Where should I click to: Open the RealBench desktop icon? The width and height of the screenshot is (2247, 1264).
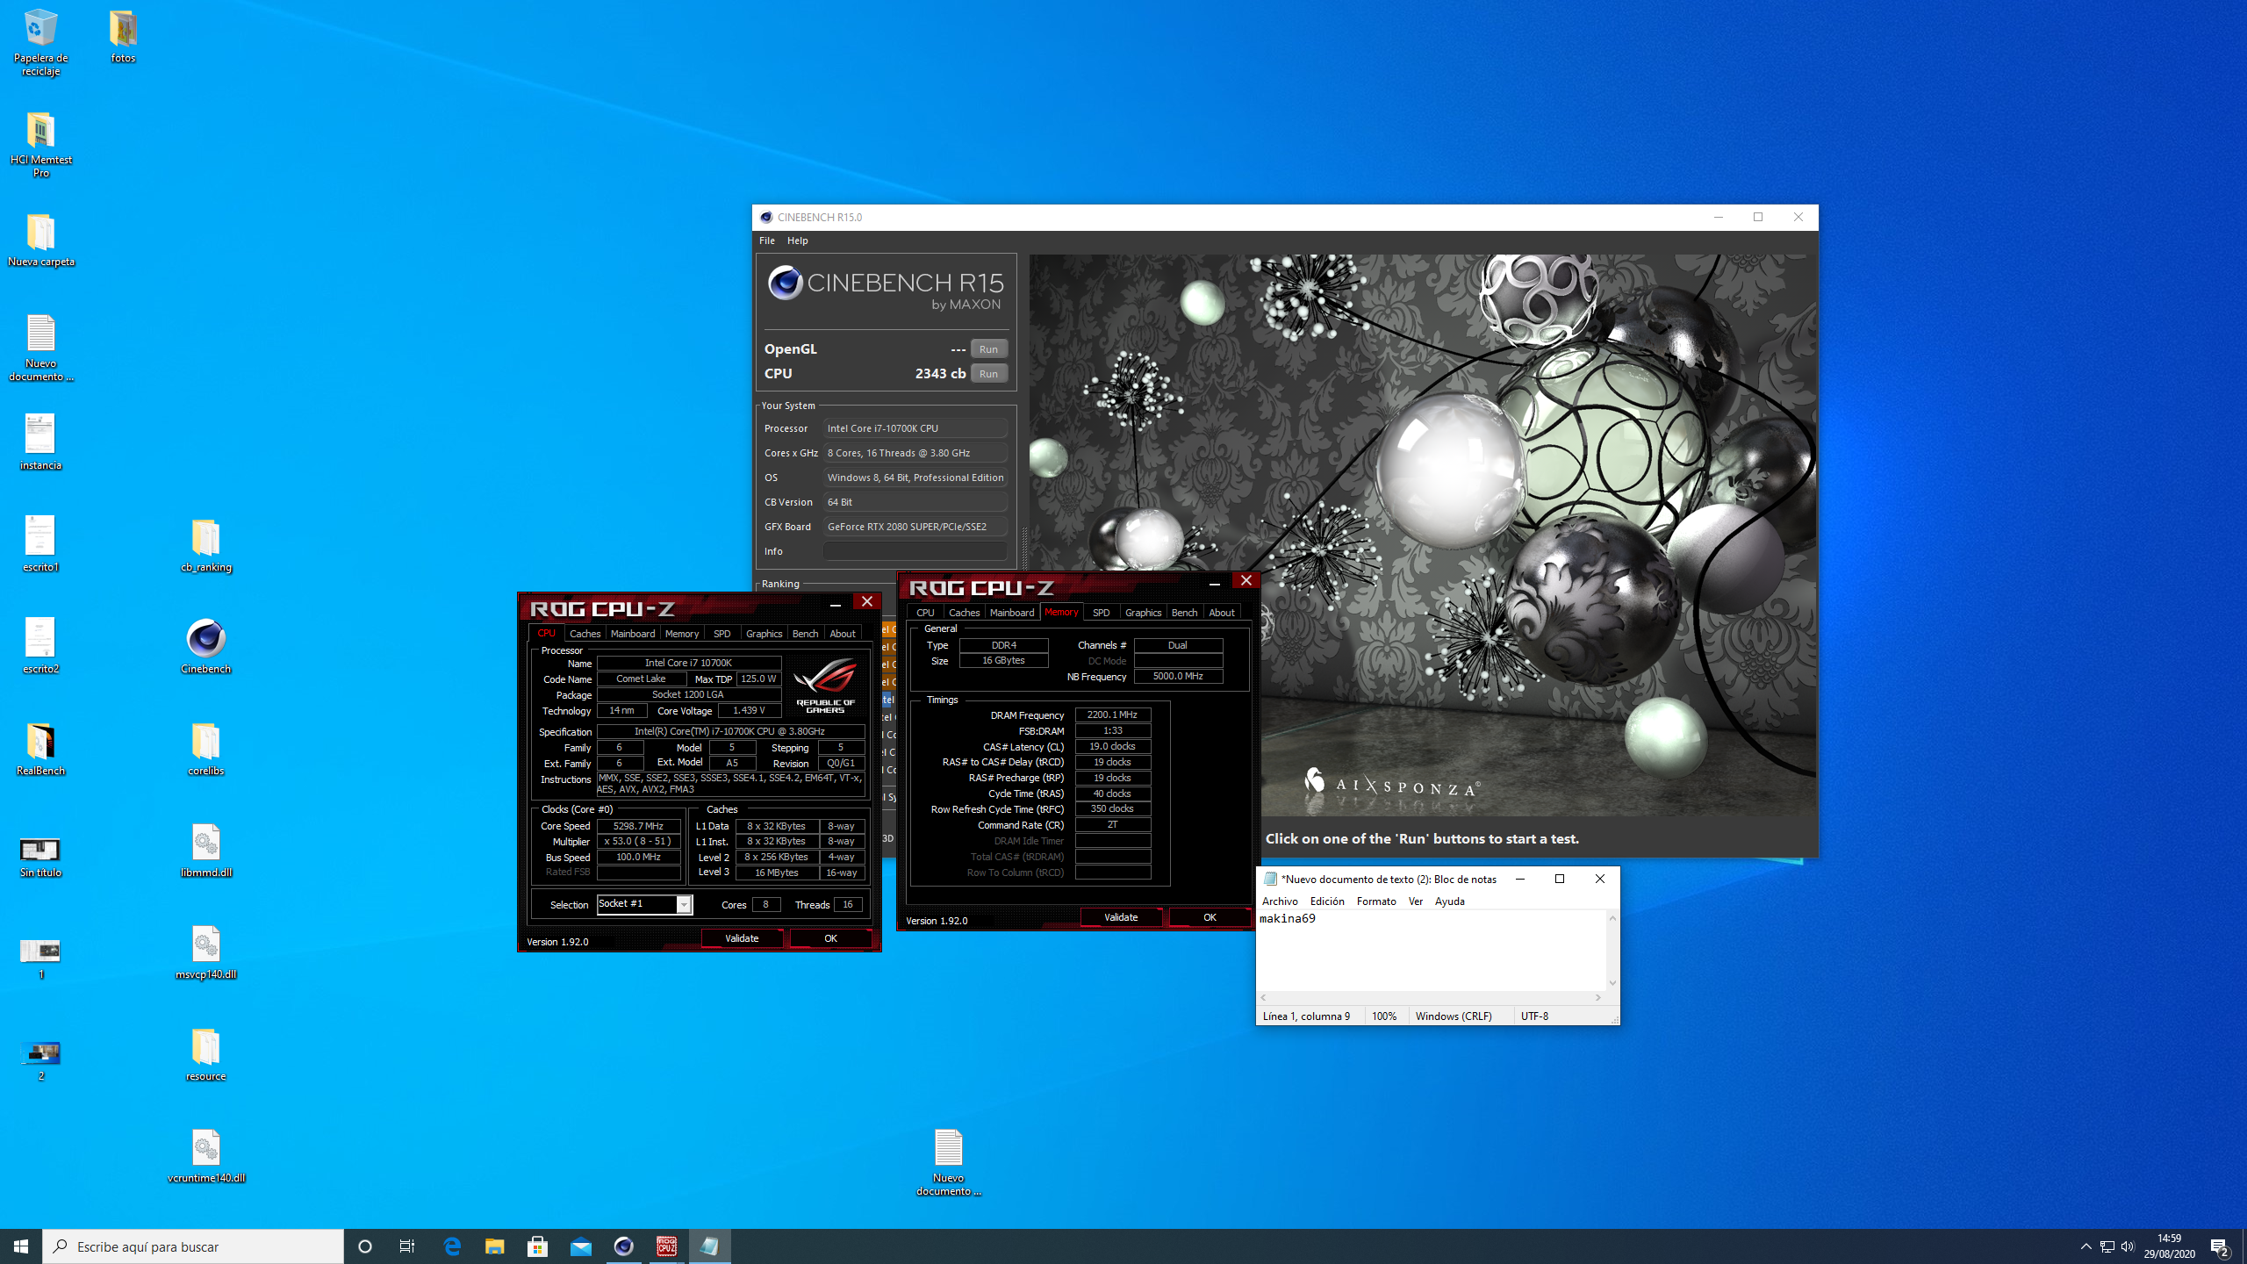[40, 742]
